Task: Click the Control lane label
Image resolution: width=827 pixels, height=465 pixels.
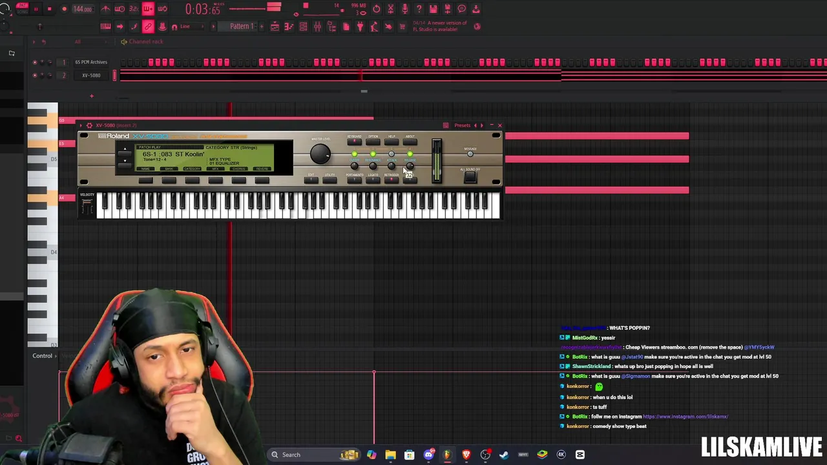Action: tap(43, 356)
